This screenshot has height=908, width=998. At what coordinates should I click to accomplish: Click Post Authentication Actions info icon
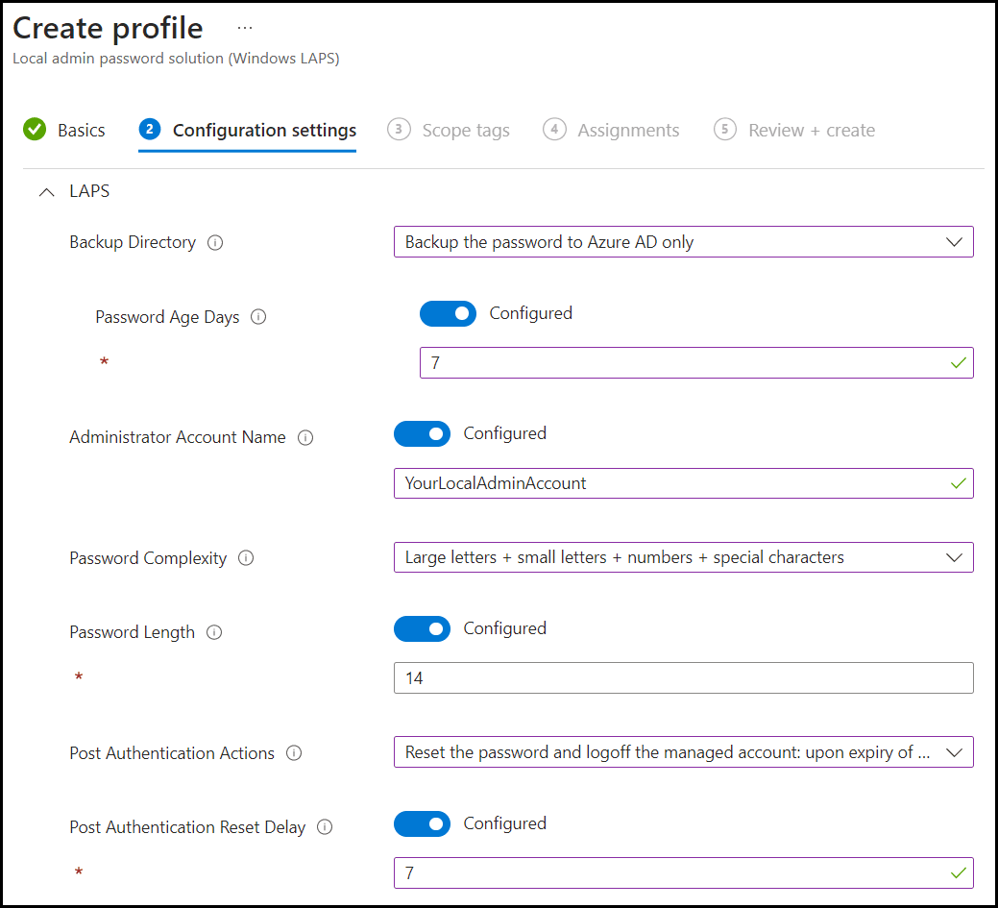click(x=294, y=753)
